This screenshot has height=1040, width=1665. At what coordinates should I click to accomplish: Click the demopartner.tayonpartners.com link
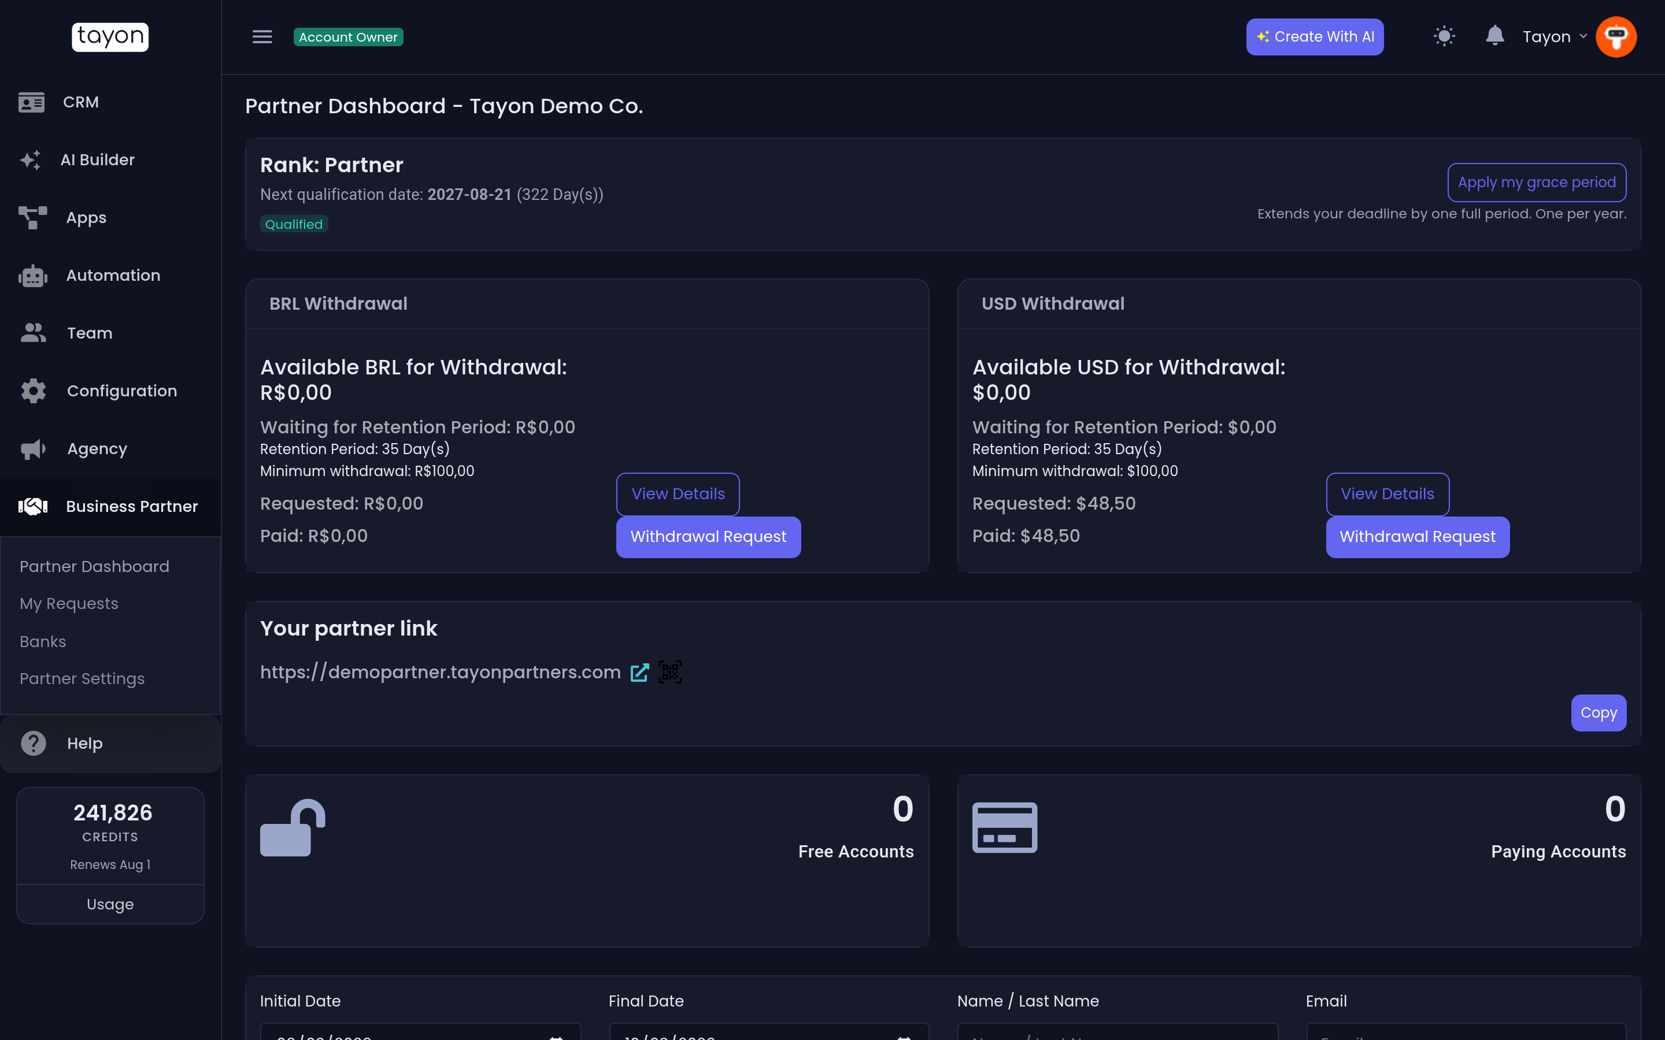pyautogui.click(x=441, y=672)
